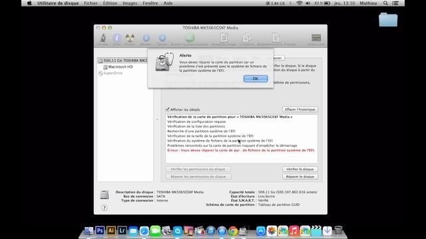Open the Apple menu
The width and height of the screenshot is (426, 239).
point(29,3)
